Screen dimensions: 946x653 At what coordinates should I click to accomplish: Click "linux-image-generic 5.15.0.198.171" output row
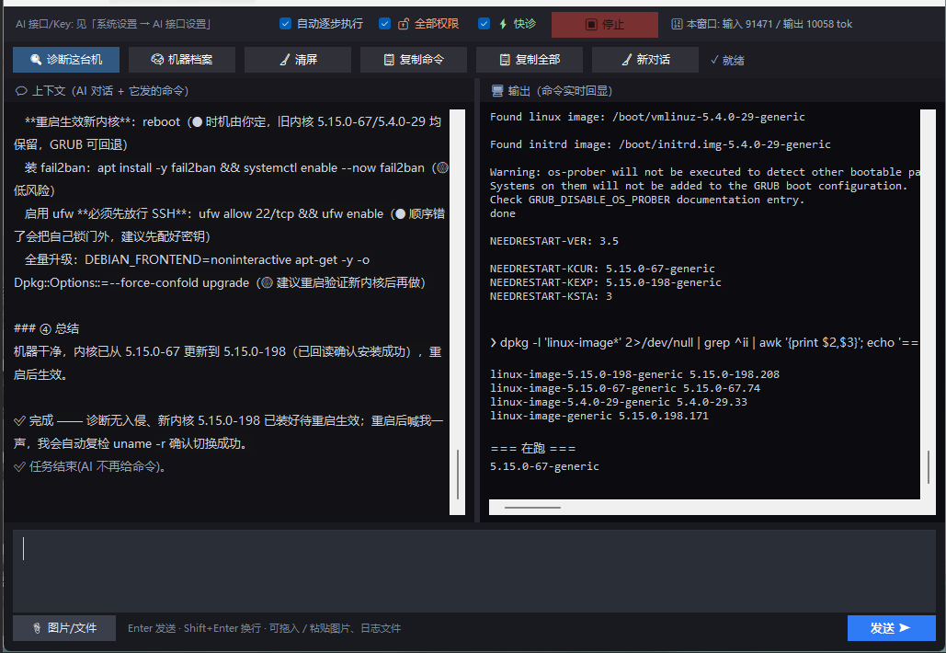(599, 416)
